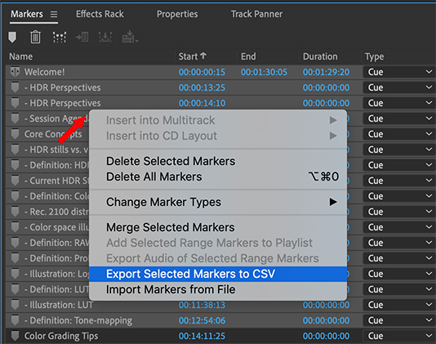Select the Color Grading Tips marker row

click(220, 336)
